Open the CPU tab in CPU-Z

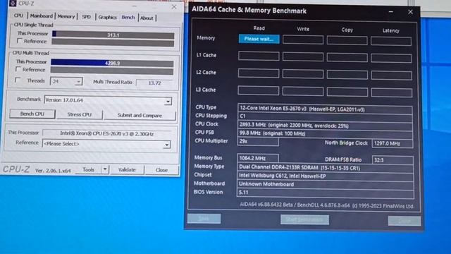[19, 16]
